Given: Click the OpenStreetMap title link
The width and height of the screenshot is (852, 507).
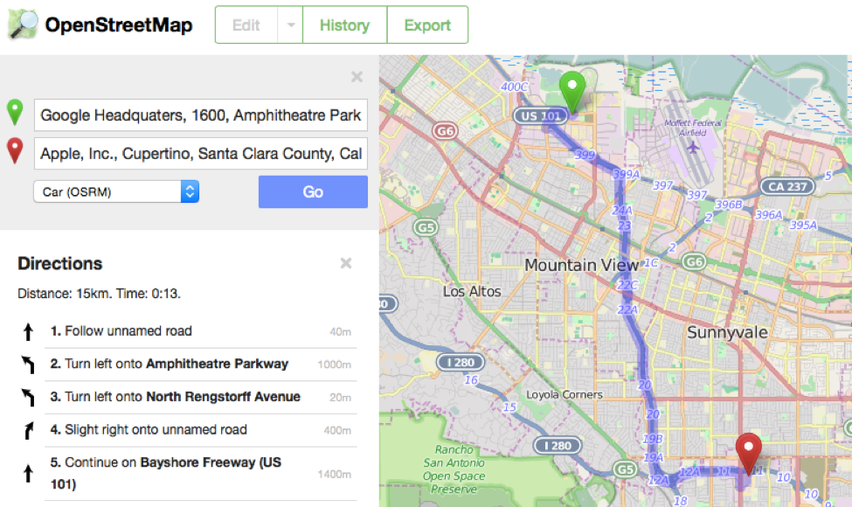Looking at the screenshot, I should 119,25.
